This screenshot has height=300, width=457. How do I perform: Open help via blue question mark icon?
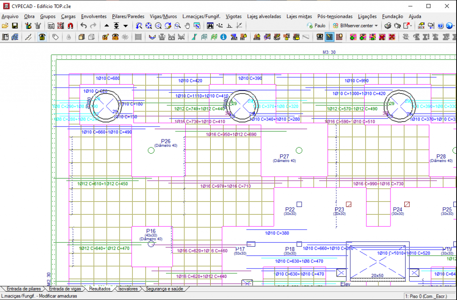pyautogui.click(x=440, y=26)
